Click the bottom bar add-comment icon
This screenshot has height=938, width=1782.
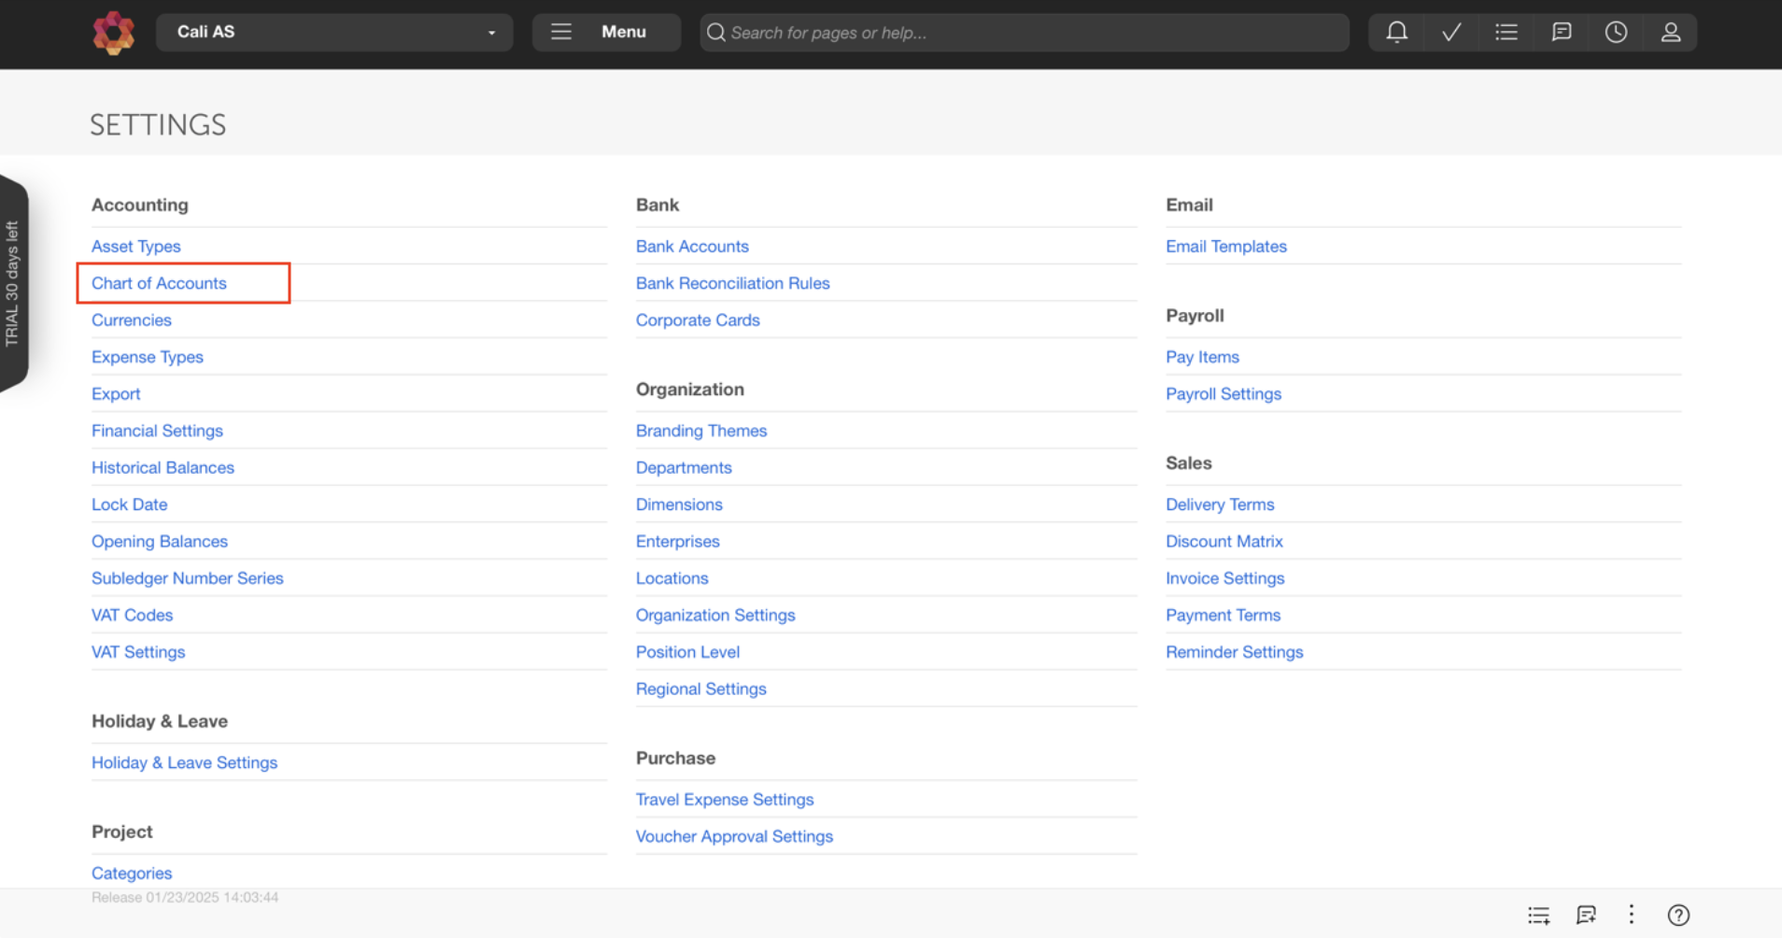(x=1586, y=915)
